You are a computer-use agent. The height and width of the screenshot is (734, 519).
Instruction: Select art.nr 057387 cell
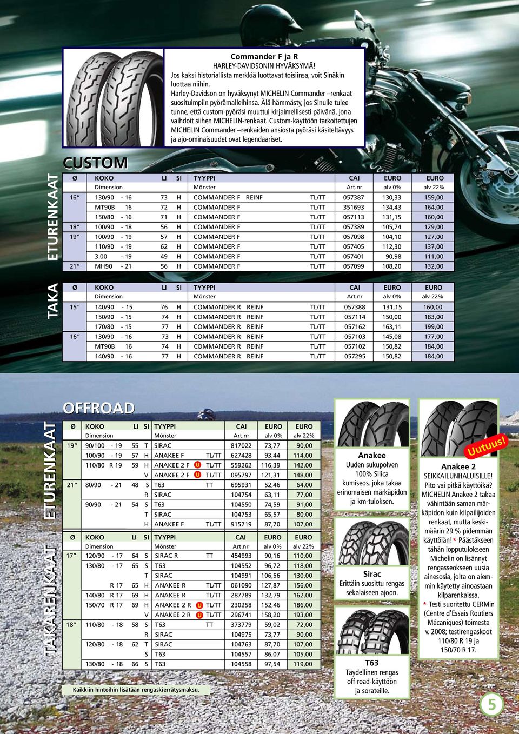click(354, 198)
